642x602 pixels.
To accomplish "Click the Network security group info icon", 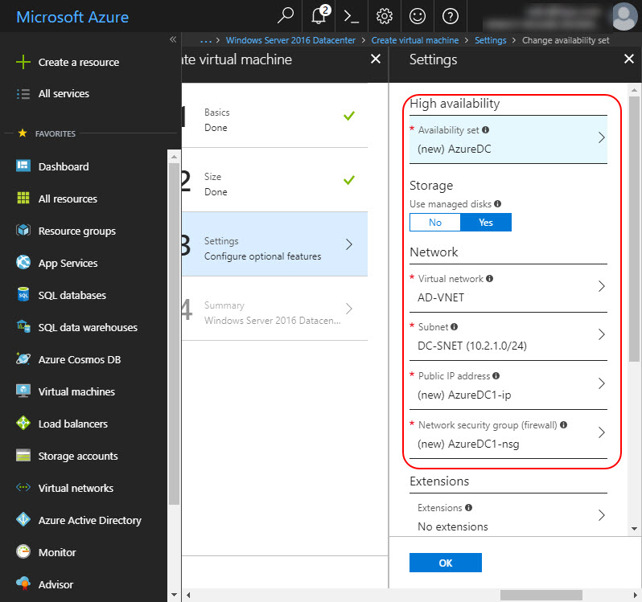I will point(563,425).
